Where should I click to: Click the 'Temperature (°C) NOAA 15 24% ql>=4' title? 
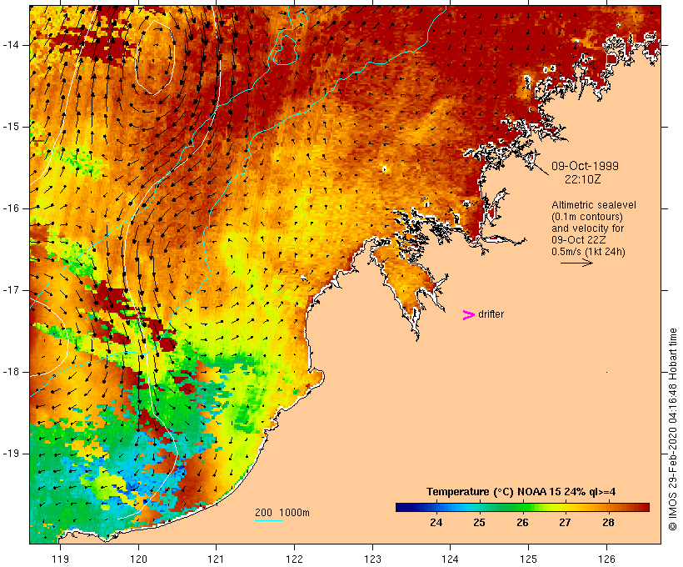521,492
